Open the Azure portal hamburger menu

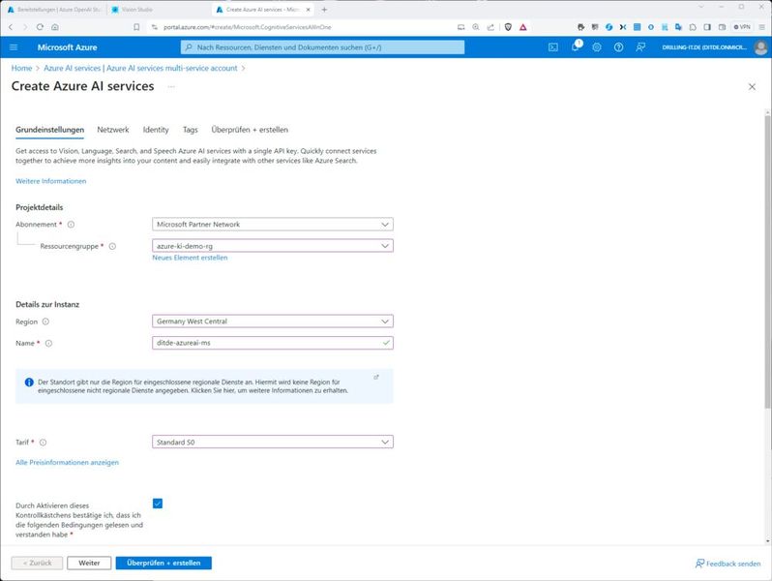[x=14, y=47]
